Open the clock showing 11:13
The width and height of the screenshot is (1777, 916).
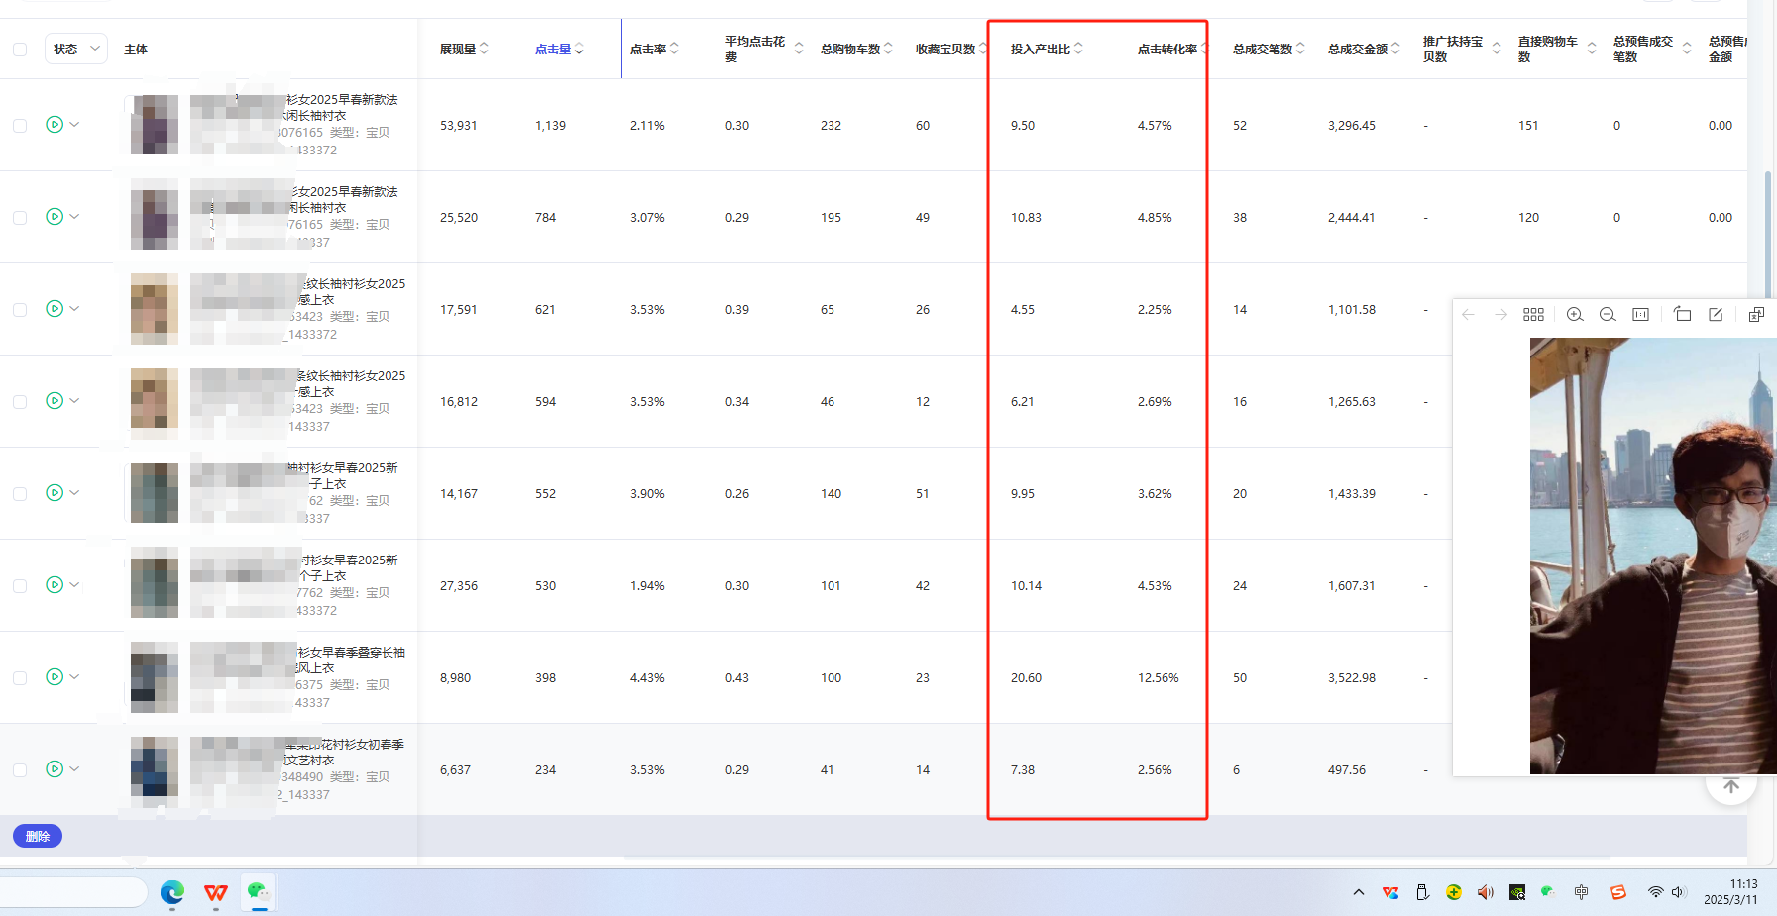[x=1730, y=892]
